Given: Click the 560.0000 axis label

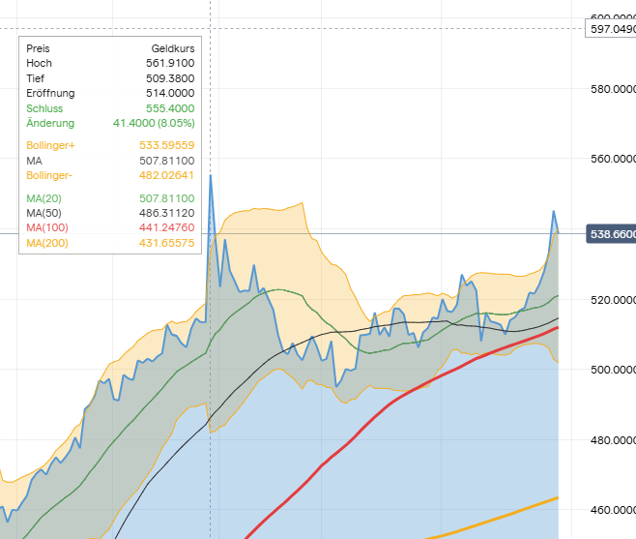Looking at the screenshot, I should tap(613, 159).
